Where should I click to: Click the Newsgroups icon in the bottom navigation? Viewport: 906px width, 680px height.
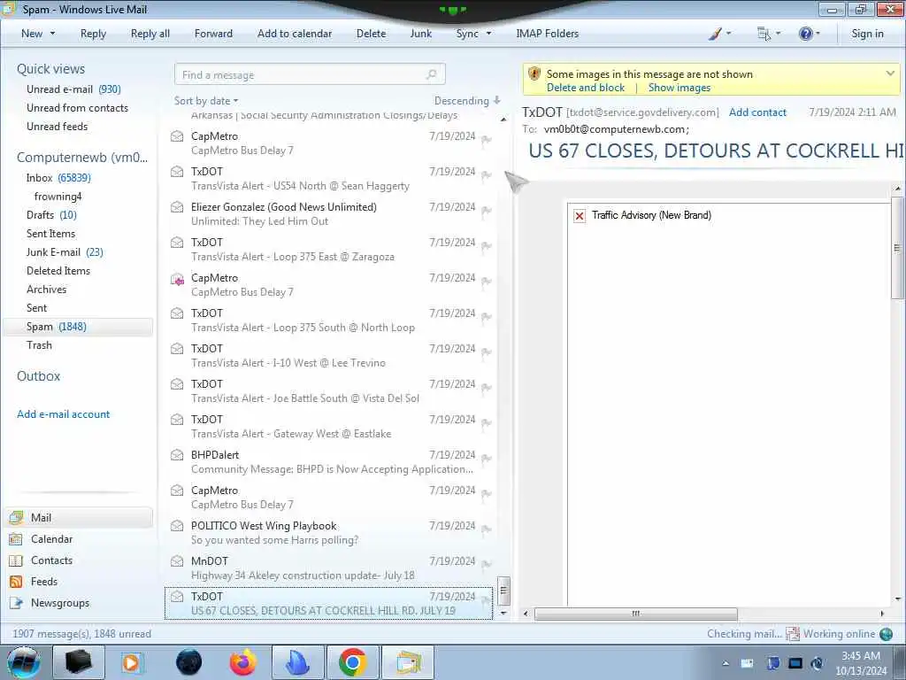[16, 603]
